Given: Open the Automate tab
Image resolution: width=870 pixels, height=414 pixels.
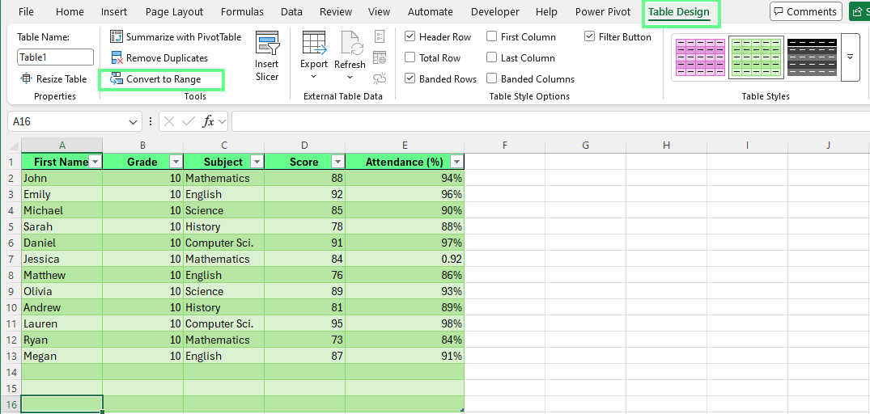Looking at the screenshot, I should point(430,11).
